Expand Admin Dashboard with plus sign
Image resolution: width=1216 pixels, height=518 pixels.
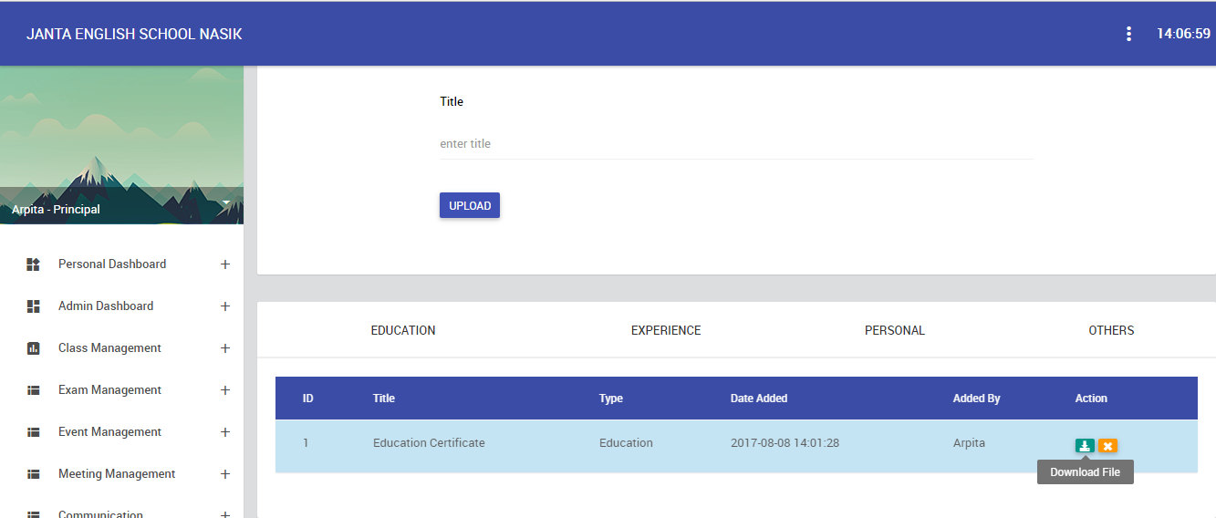tap(225, 306)
